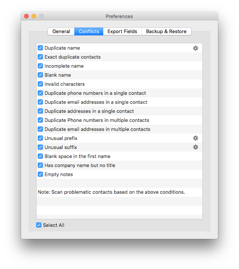
Task: Uncheck the Duplicate name checkbox
Action: 40,48
